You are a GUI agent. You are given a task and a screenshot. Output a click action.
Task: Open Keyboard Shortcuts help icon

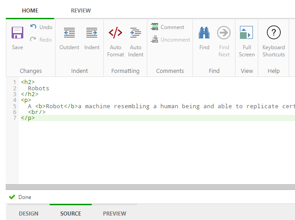[x=274, y=33]
